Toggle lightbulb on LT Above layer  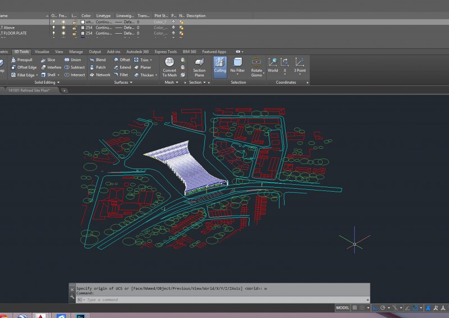[54, 27]
